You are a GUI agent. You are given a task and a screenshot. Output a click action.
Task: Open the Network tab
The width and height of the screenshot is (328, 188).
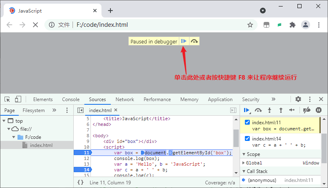coord(125,99)
